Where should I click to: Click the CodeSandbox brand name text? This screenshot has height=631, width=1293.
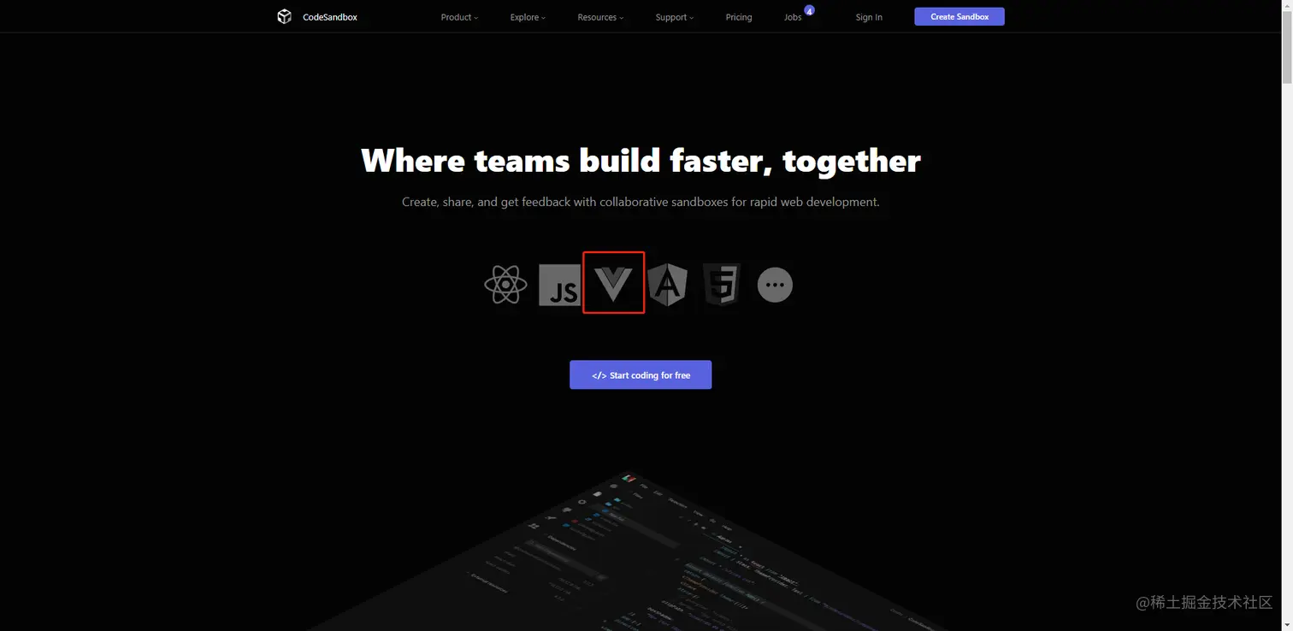330,17
